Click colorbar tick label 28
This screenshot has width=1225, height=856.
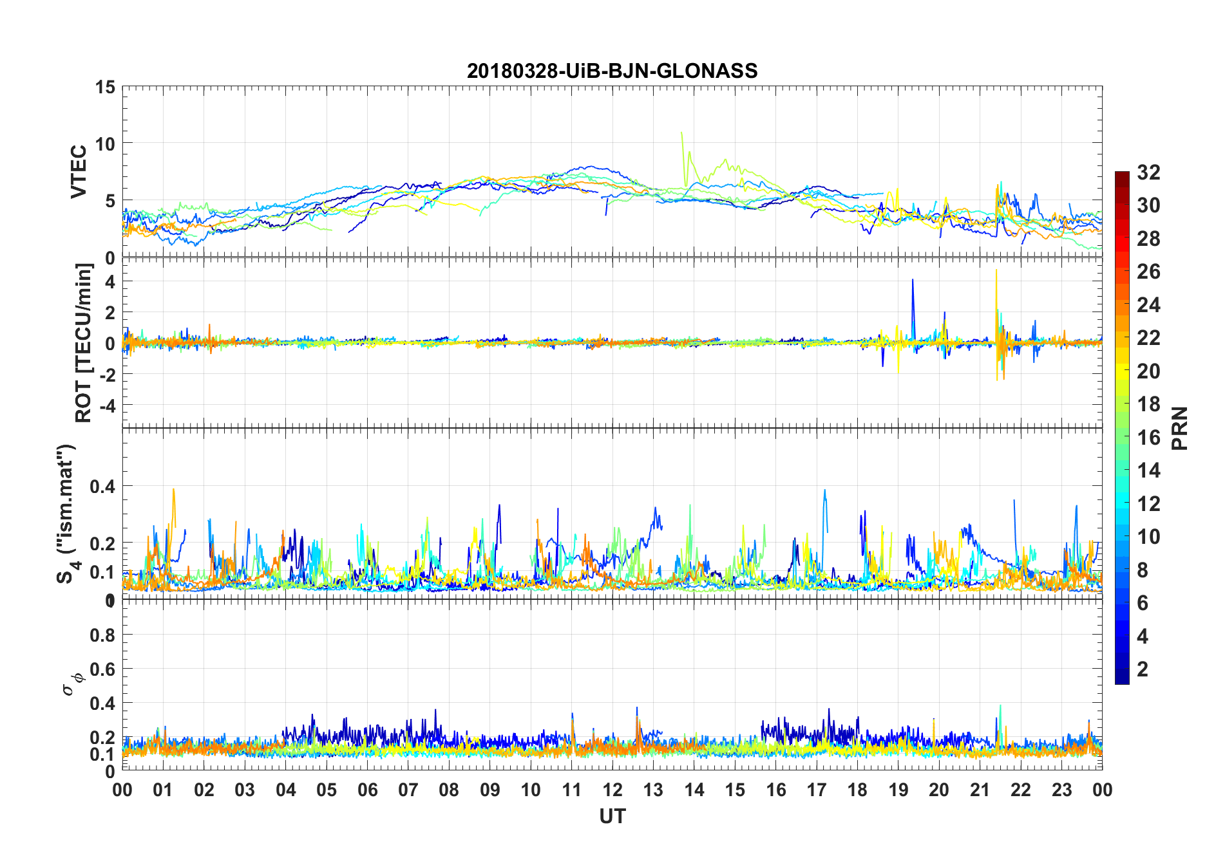tap(1148, 239)
